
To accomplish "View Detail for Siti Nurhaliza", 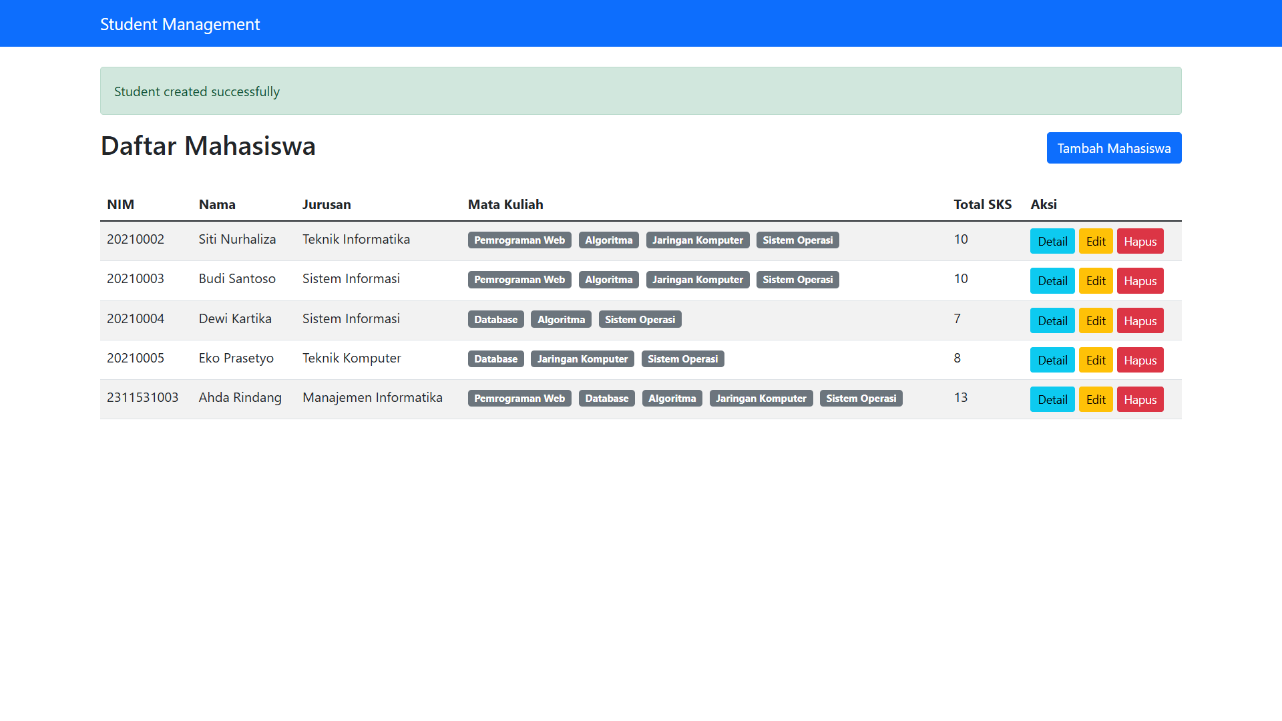I will pyautogui.click(x=1052, y=242).
